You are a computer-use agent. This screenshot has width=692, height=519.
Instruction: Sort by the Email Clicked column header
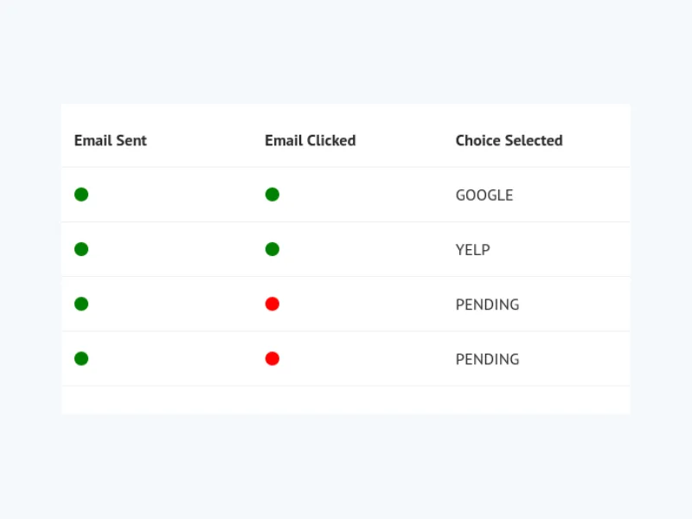[310, 140]
